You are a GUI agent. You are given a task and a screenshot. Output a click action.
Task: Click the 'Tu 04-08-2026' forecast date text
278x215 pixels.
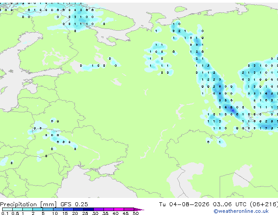pyautogui.click(x=184, y=204)
